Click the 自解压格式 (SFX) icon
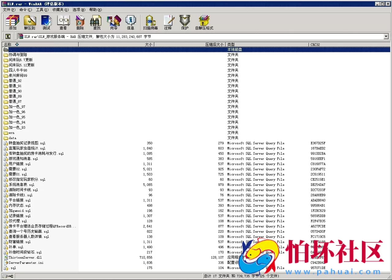This screenshot has width=392, height=280. (204, 22)
